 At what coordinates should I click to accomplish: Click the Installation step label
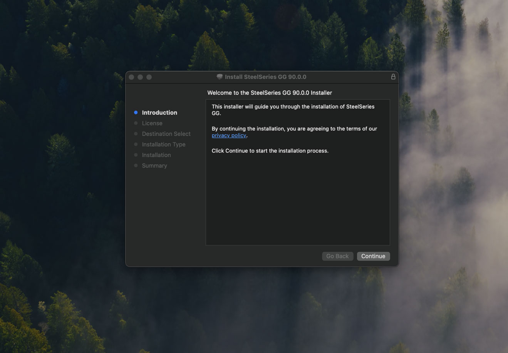pos(156,155)
